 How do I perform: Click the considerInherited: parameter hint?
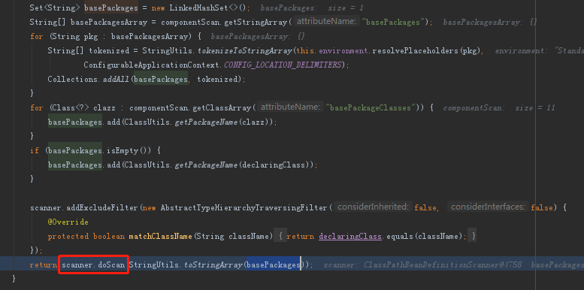coord(374,207)
